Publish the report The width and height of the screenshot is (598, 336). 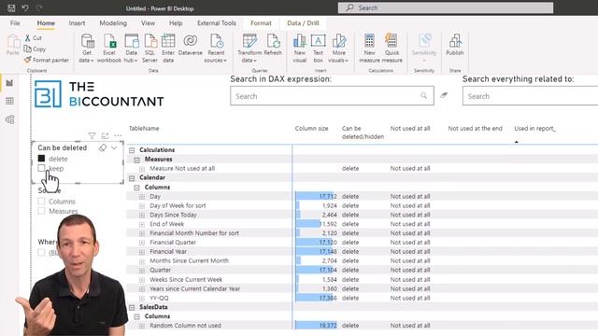(455, 45)
